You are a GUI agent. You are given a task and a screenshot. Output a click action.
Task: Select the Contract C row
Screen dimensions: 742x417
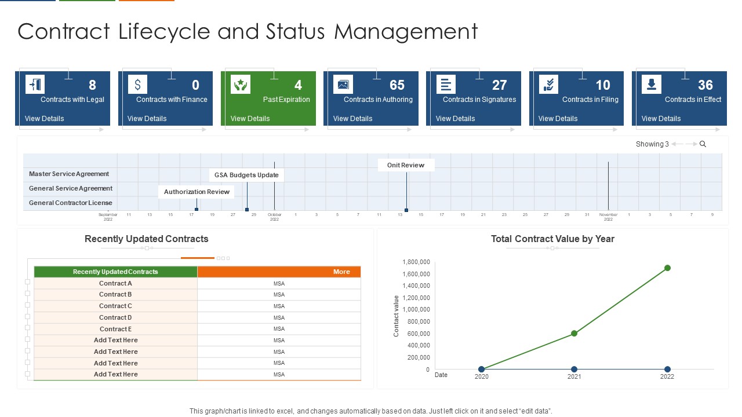pos(198,306)
